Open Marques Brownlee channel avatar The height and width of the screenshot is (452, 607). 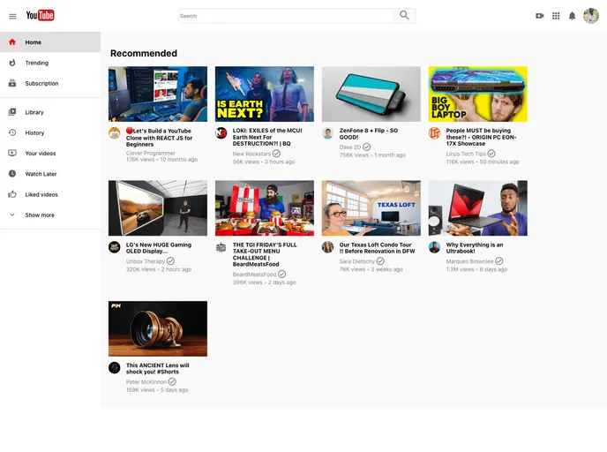pyautogui.click(x=434, y=247)
